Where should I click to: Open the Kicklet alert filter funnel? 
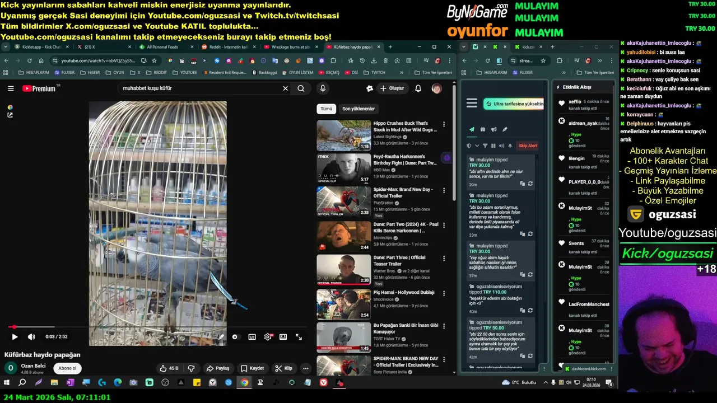click(485, 146)
